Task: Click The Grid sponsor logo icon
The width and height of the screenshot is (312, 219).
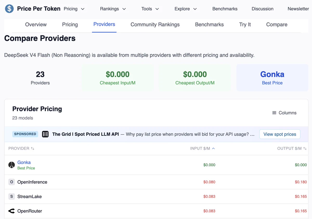Action: click(x=45, y=134)
